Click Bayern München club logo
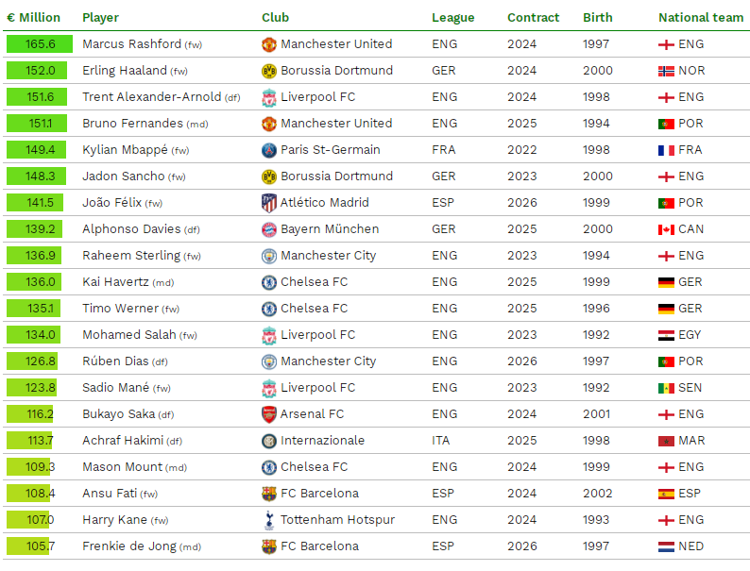 [x=269, y=229]
